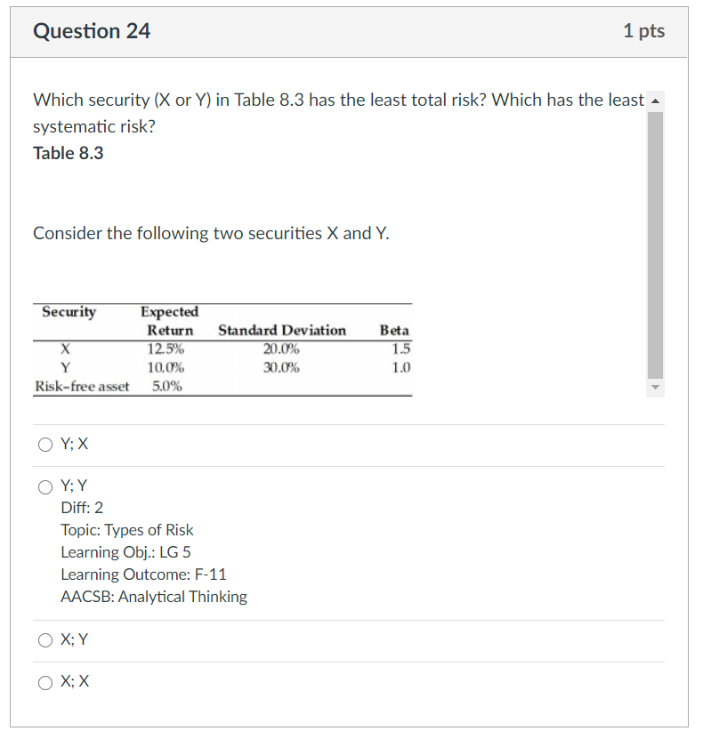Click the Risk-free asset row in the table
Image resolution: width=703 pixels, height=731 pixels.
click(83, 385)
